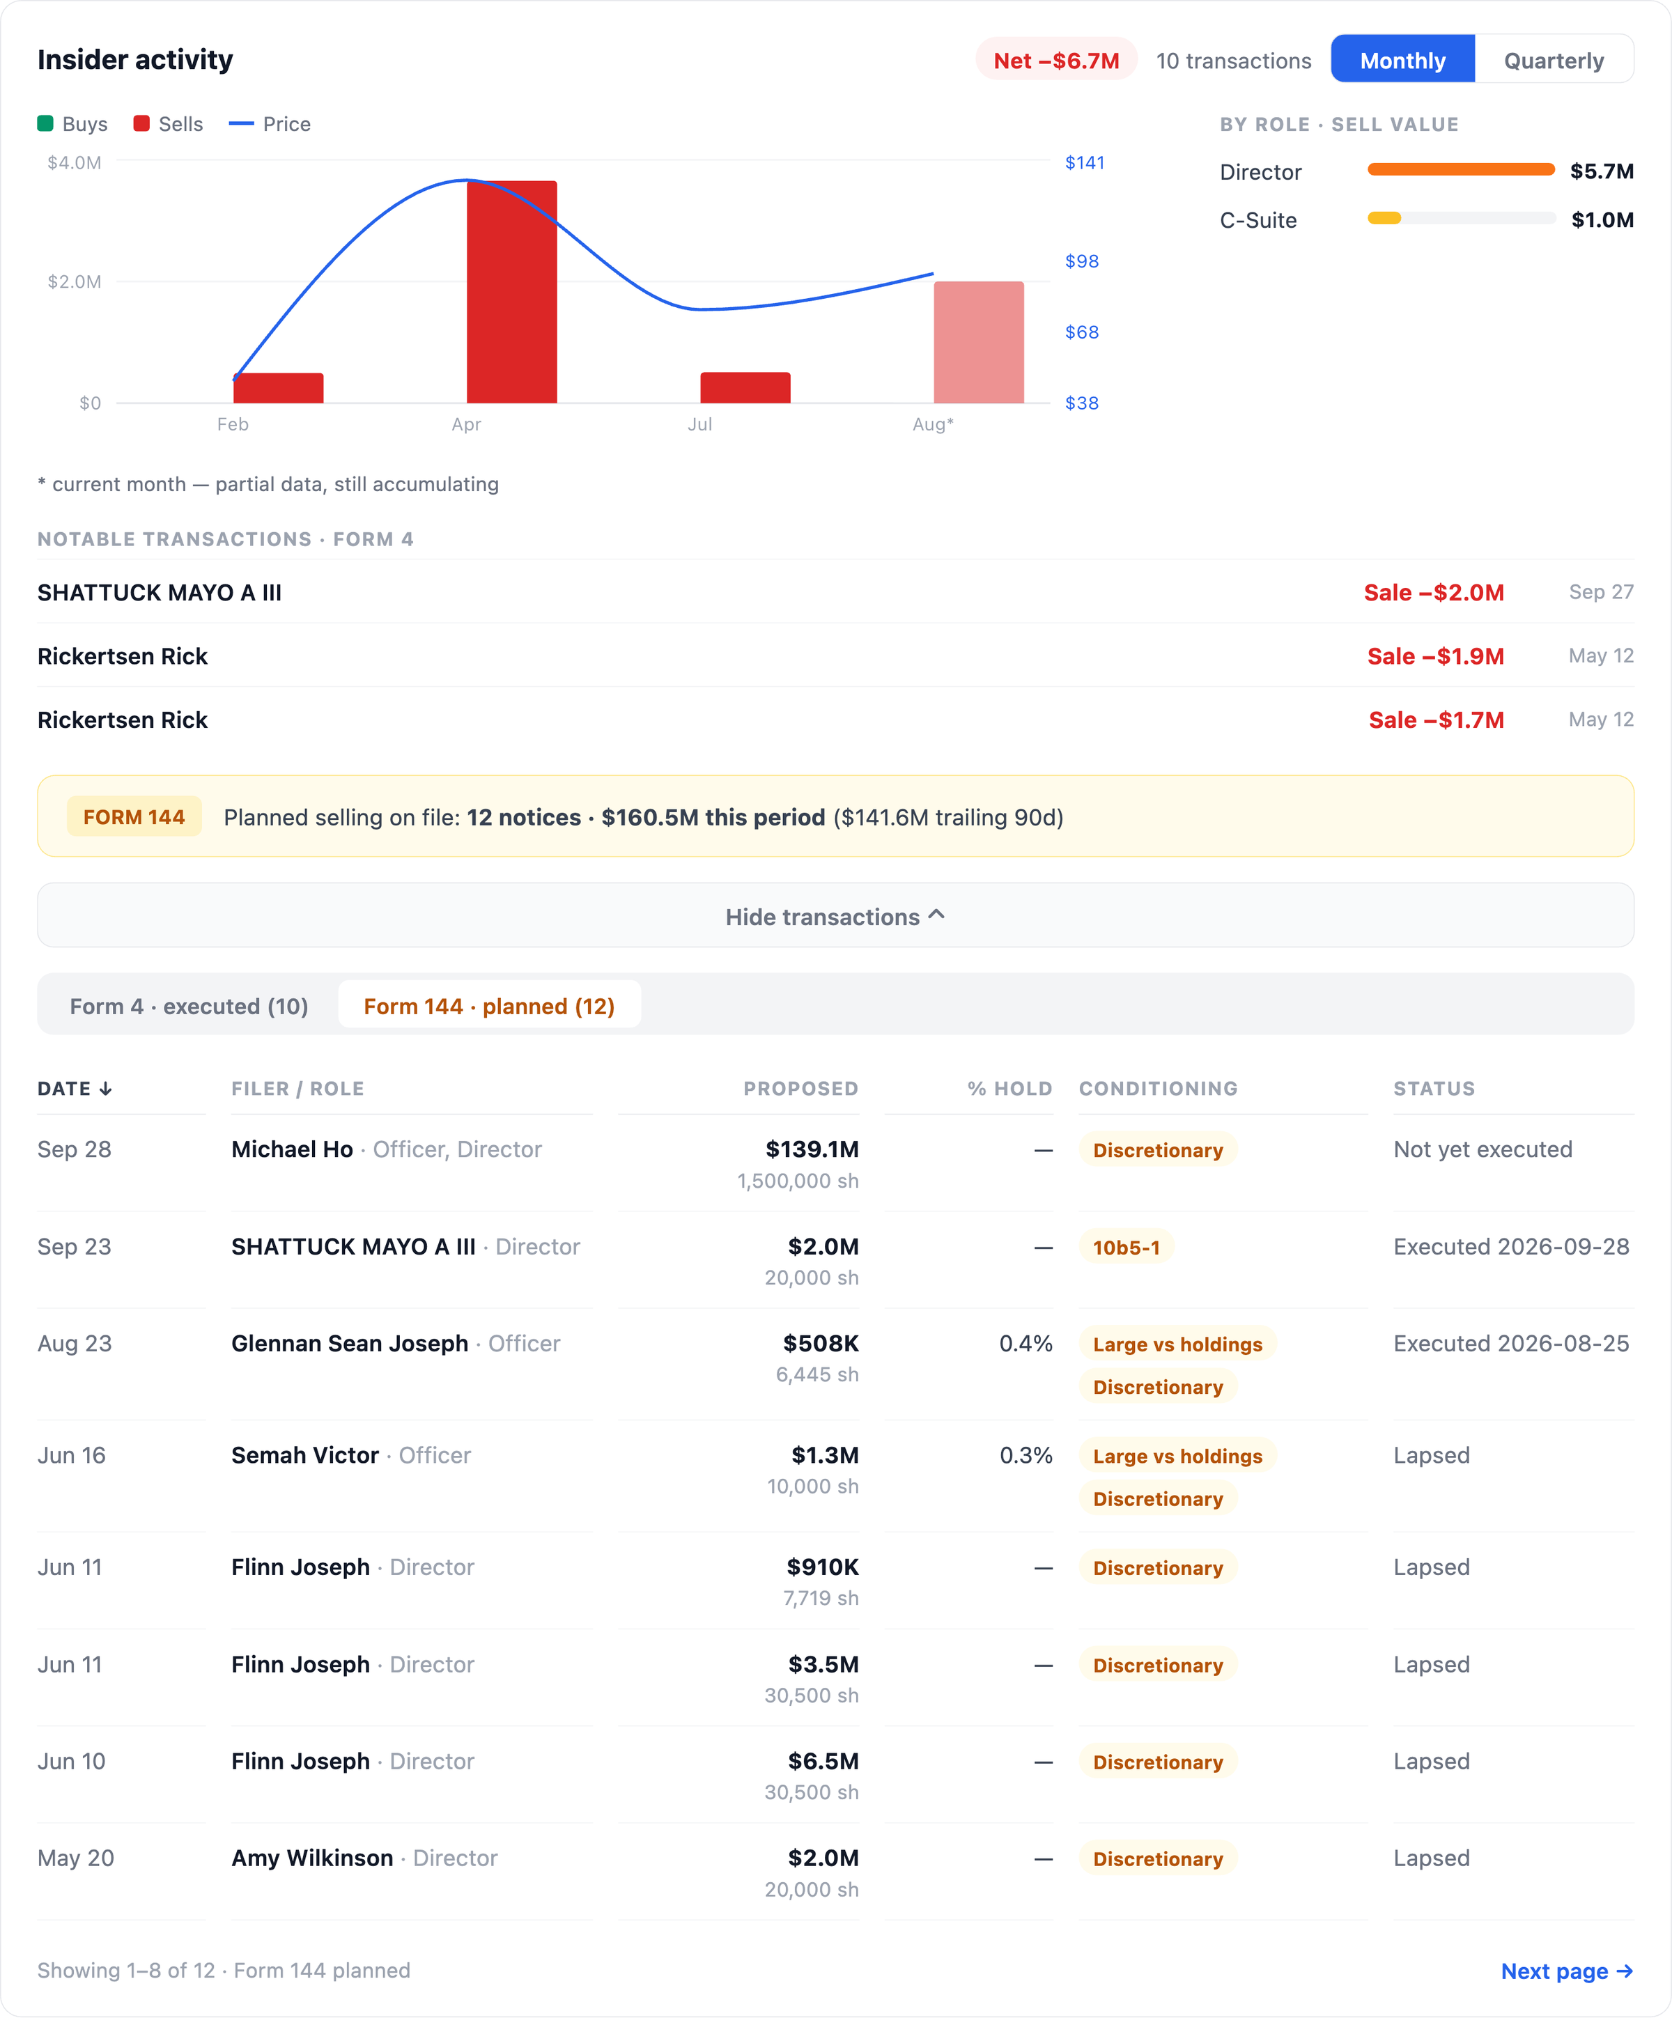Click Large vs holdings tag in Glennan row

(1177, 1344)
